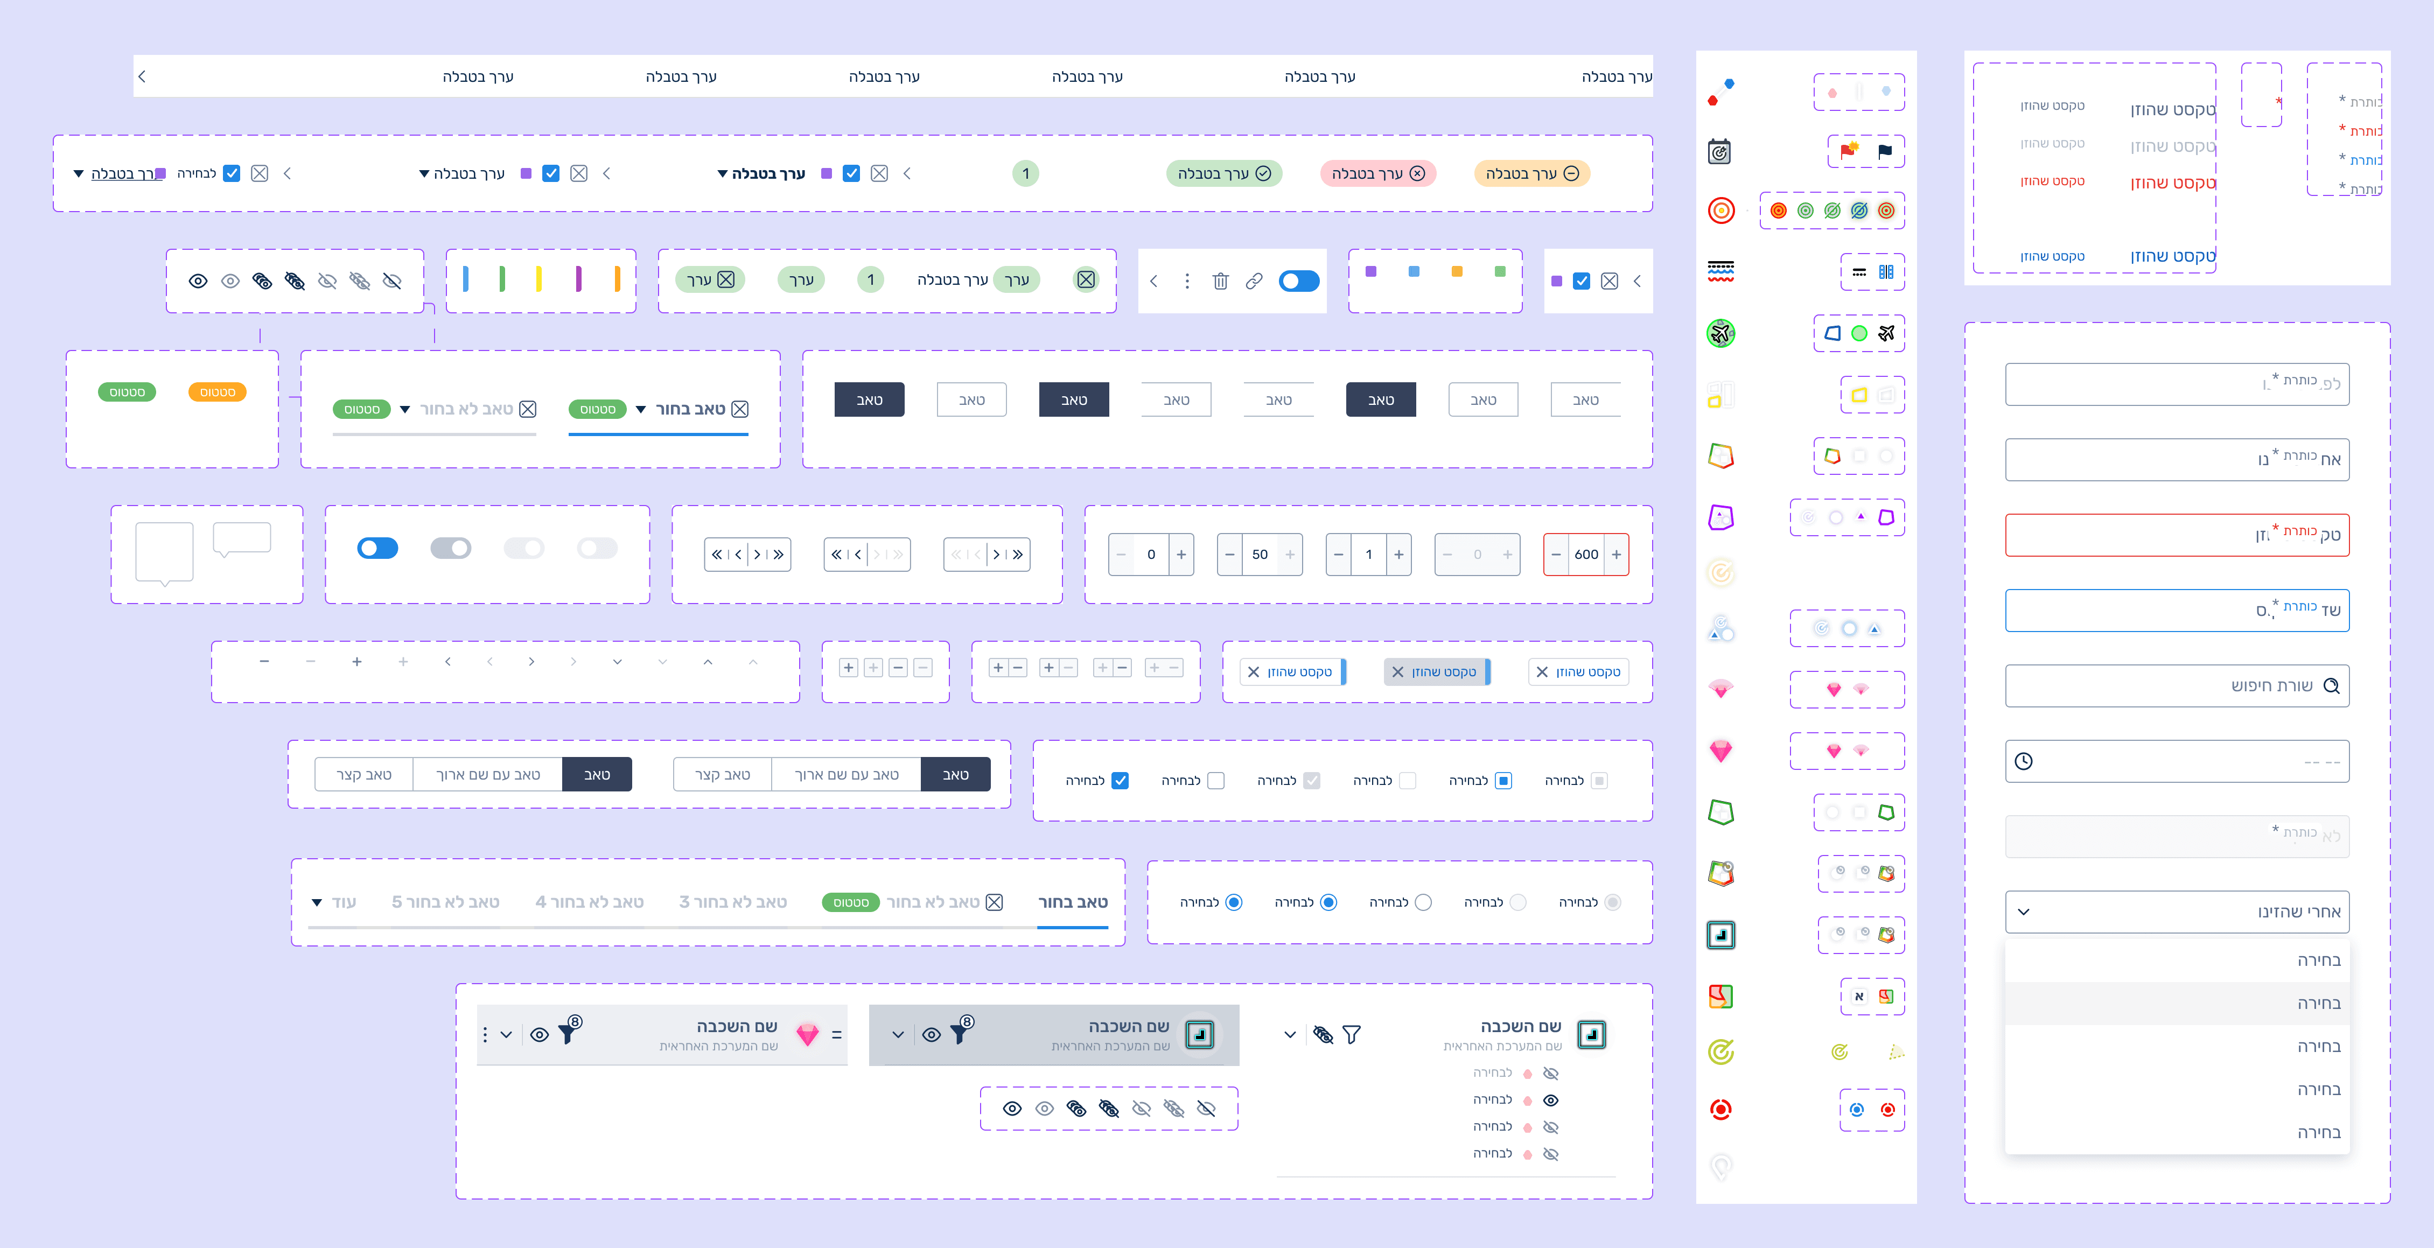
Task: Uncheck the first checked לבחירה checkbox
Action: [1120, 780]
